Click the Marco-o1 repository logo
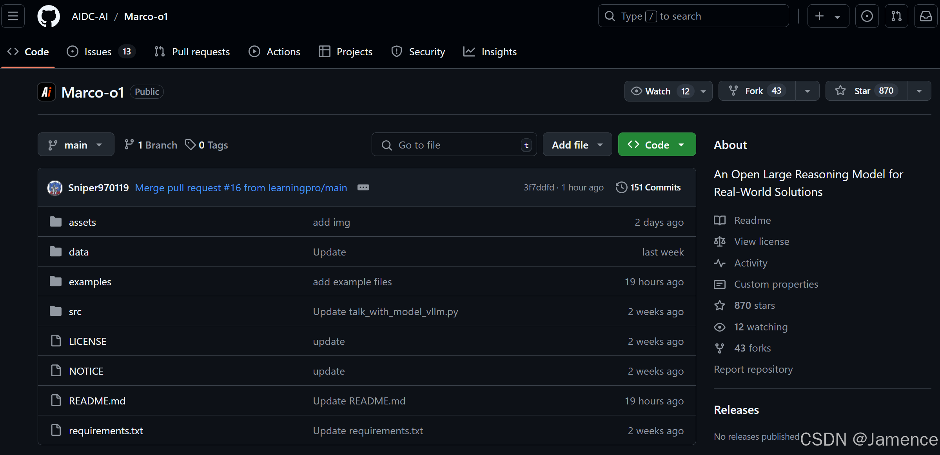This screenshot has height=455, width=940. [47, 92]
